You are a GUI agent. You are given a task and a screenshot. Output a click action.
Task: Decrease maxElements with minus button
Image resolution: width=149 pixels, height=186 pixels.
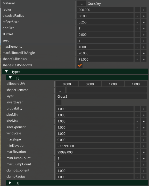pos(137,47)
